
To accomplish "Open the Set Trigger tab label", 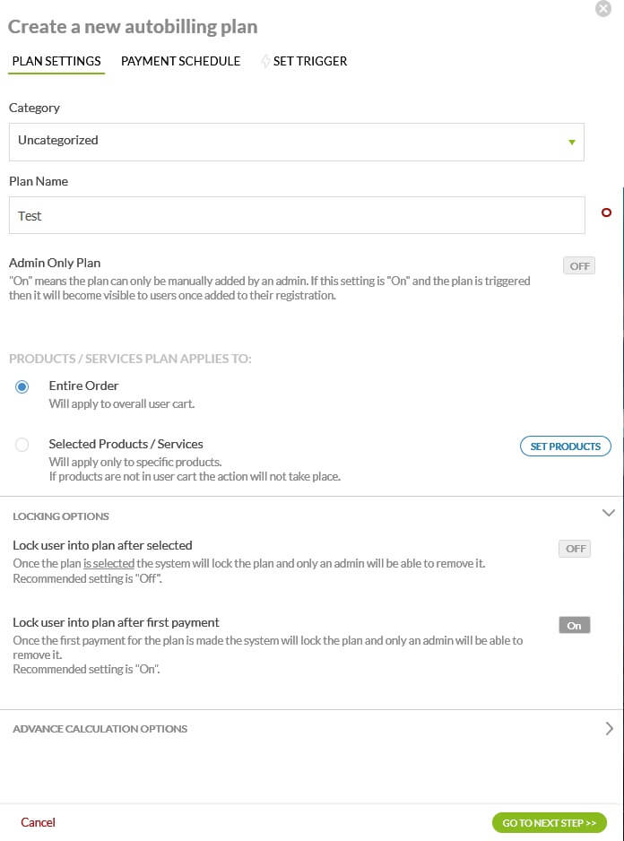I will pos(310,61).
